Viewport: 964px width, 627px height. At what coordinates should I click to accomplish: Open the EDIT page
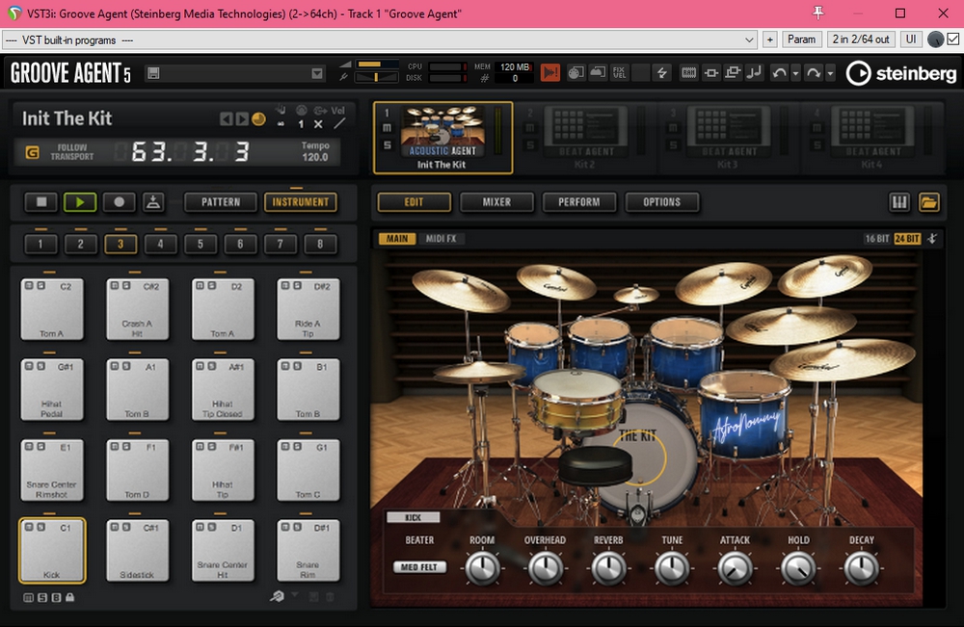click(414, 202)
